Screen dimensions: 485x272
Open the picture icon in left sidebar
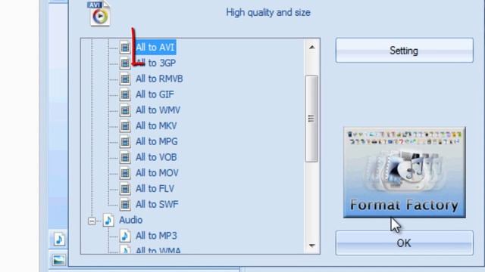[59, 260]
